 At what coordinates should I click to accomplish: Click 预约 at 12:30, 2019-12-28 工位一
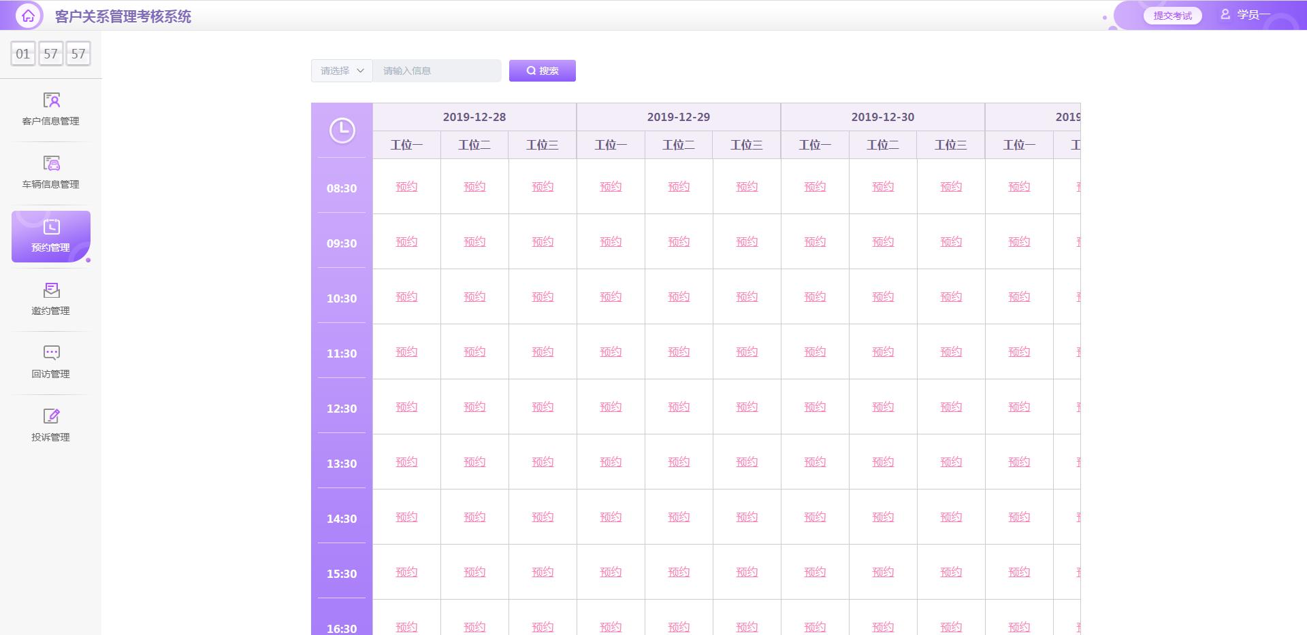click(x=406, y=407)
